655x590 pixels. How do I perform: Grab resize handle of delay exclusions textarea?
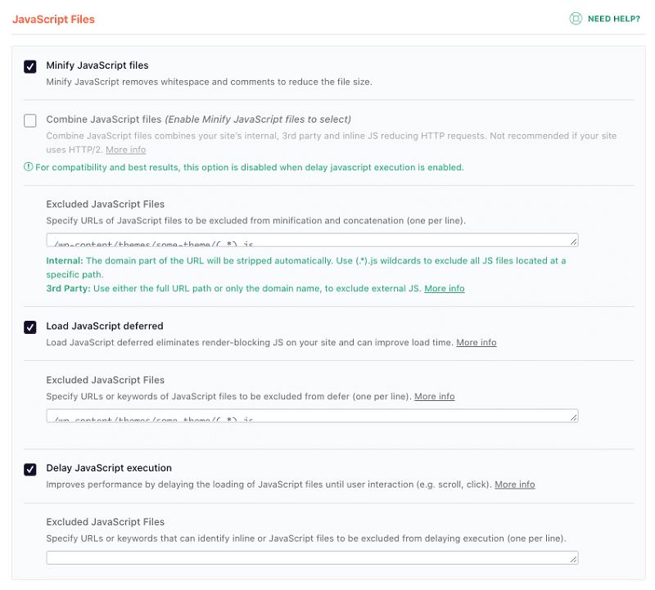574,560
